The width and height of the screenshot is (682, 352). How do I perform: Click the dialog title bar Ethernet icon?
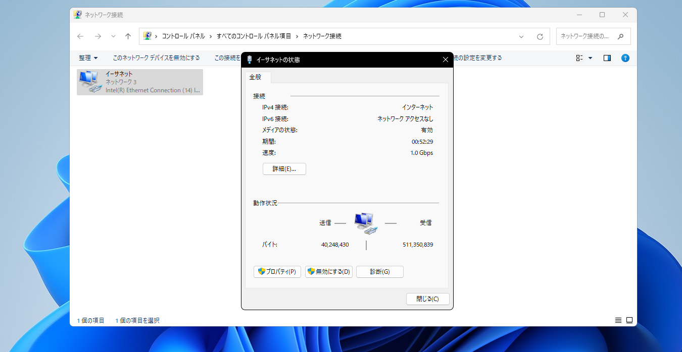point(250,60)
